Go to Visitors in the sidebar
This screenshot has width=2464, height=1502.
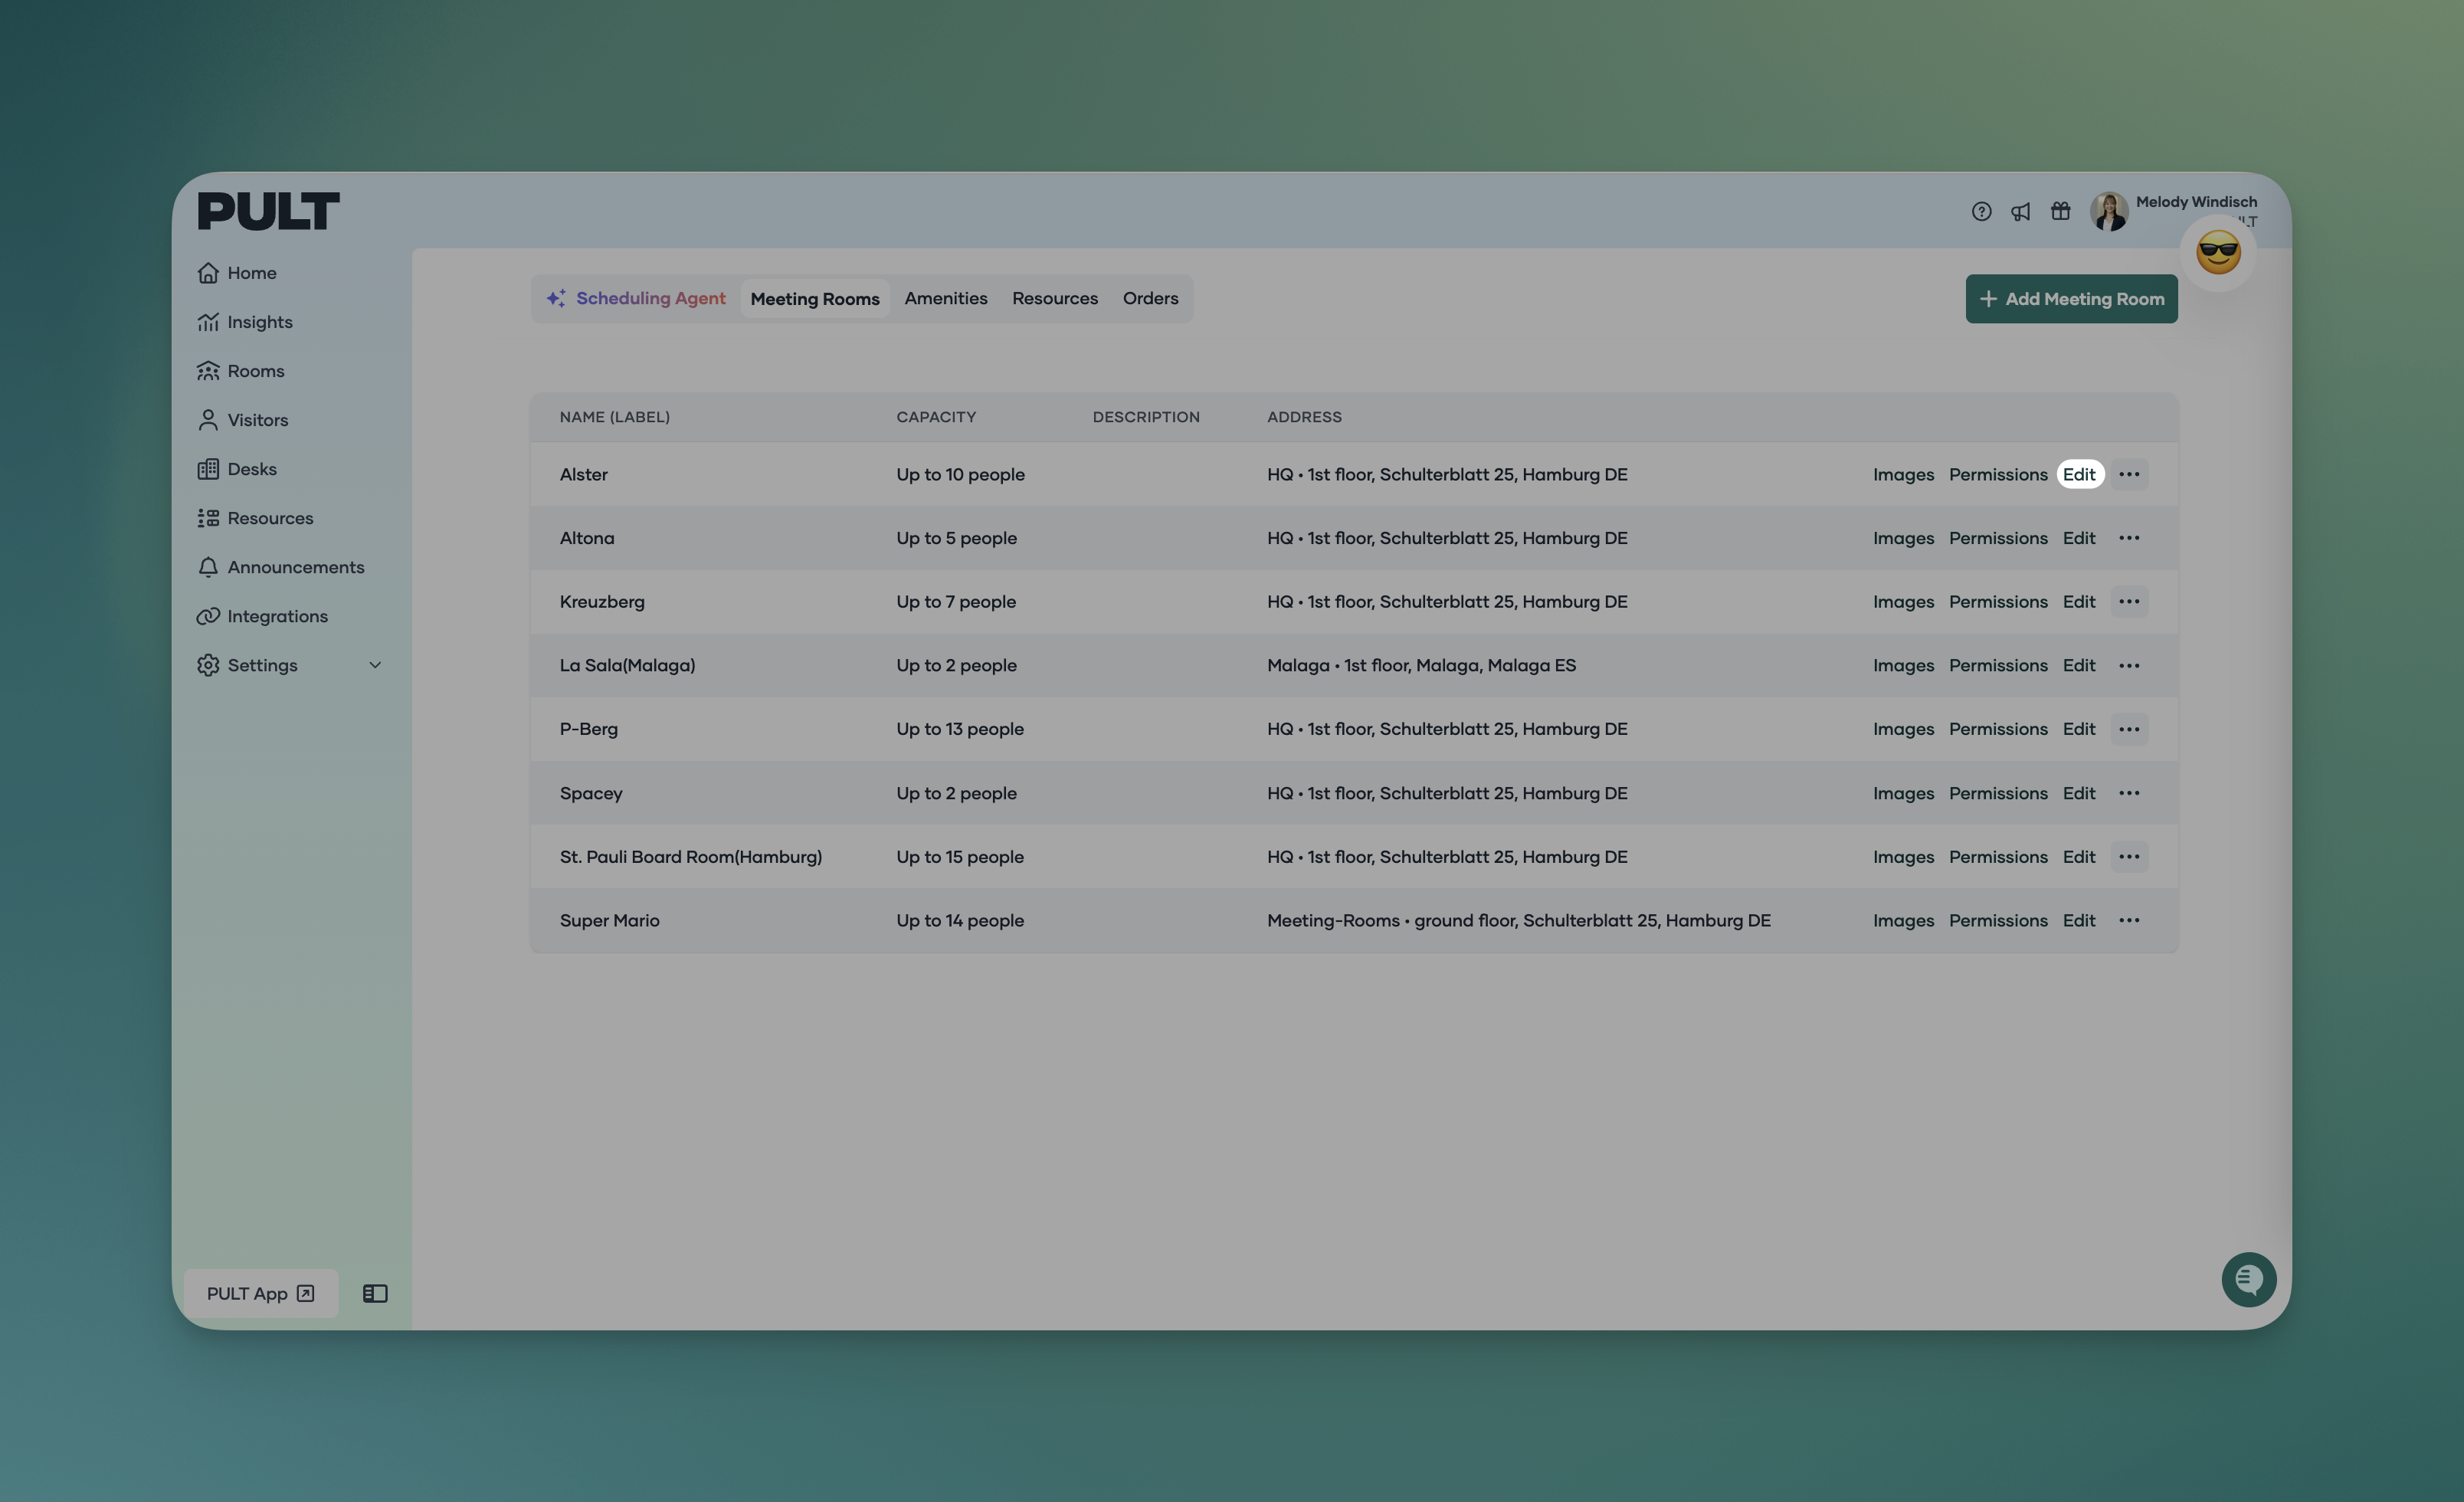point(257,420)
